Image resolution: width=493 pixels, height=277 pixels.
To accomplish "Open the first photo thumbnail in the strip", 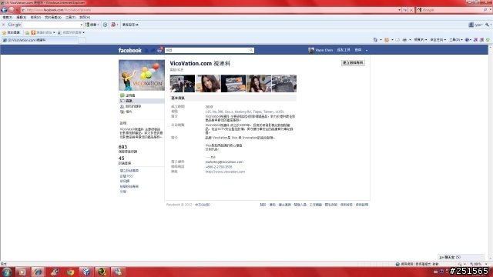I will click(x=183, y=84).
